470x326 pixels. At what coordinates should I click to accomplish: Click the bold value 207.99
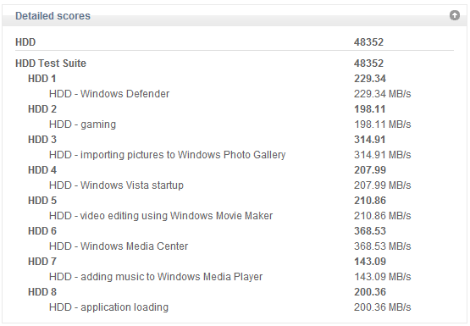tap(370, 170)
